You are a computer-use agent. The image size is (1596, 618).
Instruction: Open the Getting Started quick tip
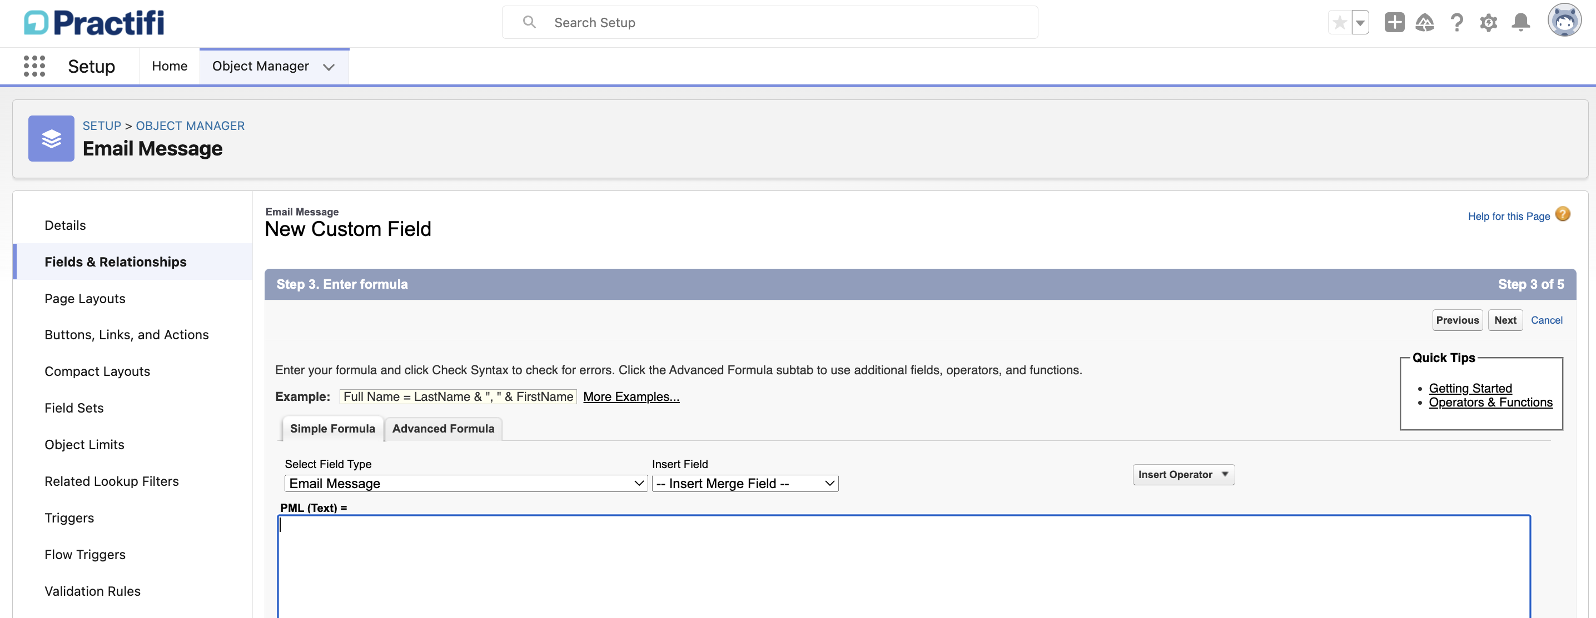point(1470,388)
